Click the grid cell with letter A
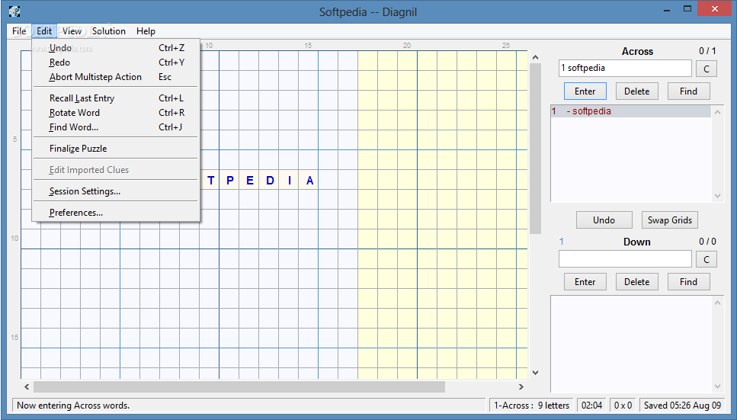This screenshot has width=737, height=420. (x=309, y=180)
